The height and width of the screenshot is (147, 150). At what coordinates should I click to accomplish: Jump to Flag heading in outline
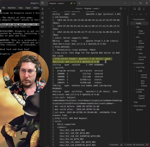[135, 102]
